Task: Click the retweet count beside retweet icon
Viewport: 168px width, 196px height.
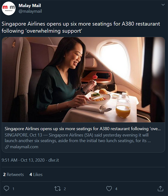Action: (x=65, y=189)
